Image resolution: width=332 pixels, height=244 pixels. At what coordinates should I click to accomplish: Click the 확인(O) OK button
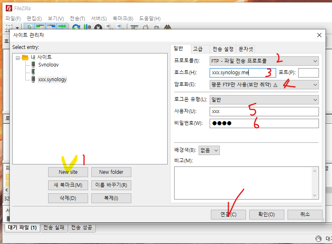pyautogui.click(x=267, y=215)
